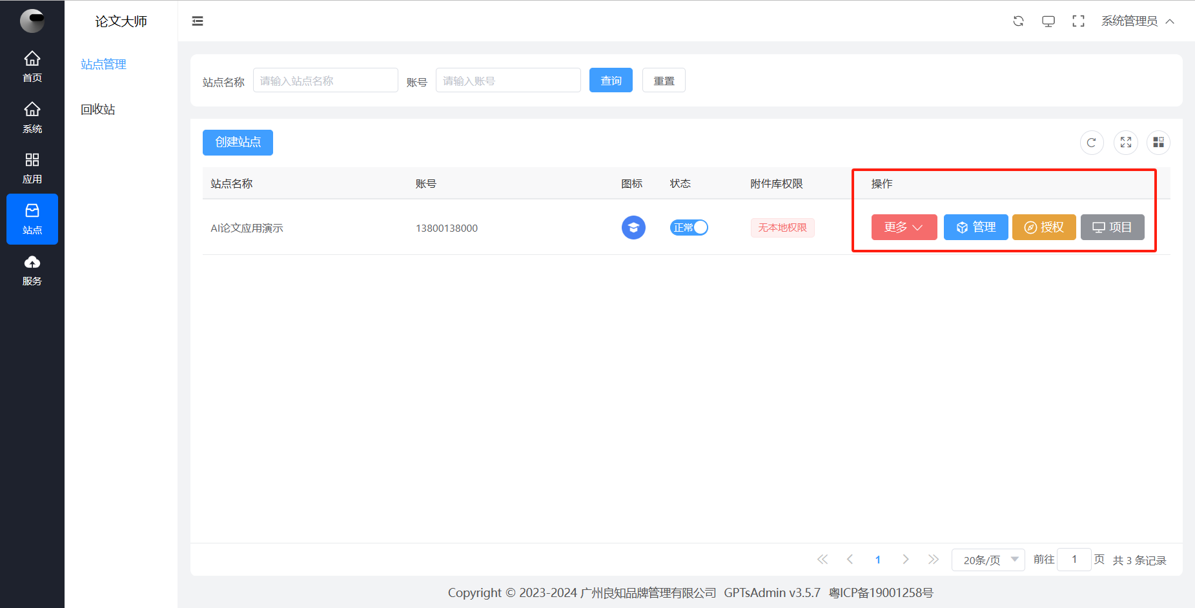The image size is (1195, 608).
Task: Click the monitor icon in top bar
Action: tap(1048, 21)
